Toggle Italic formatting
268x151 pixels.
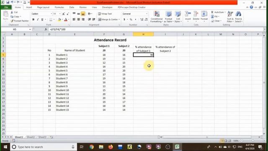pos(38,20)
